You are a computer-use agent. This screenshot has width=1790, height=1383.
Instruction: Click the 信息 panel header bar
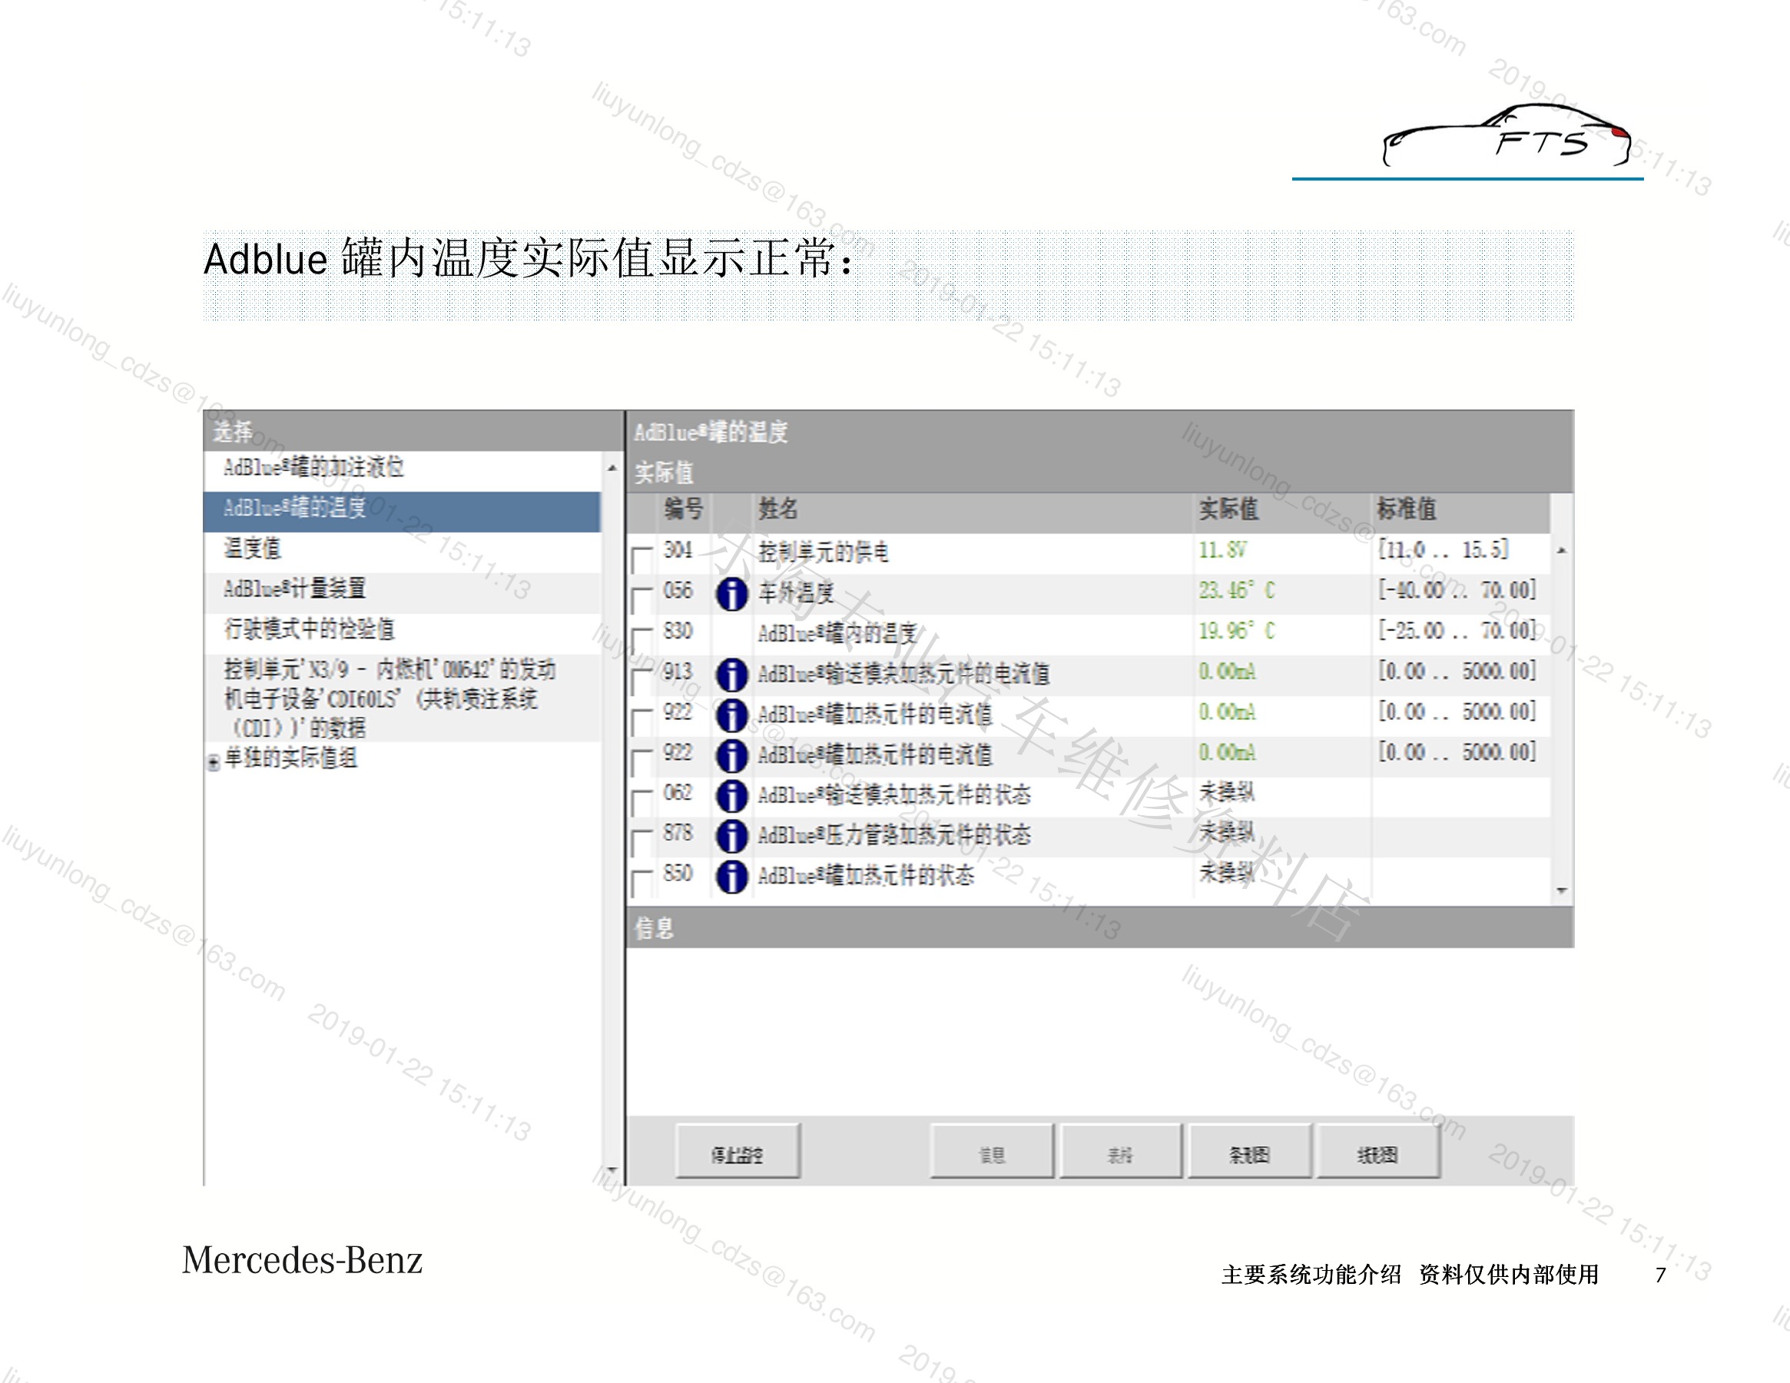pyautogui.click(x=1100, y=928)
